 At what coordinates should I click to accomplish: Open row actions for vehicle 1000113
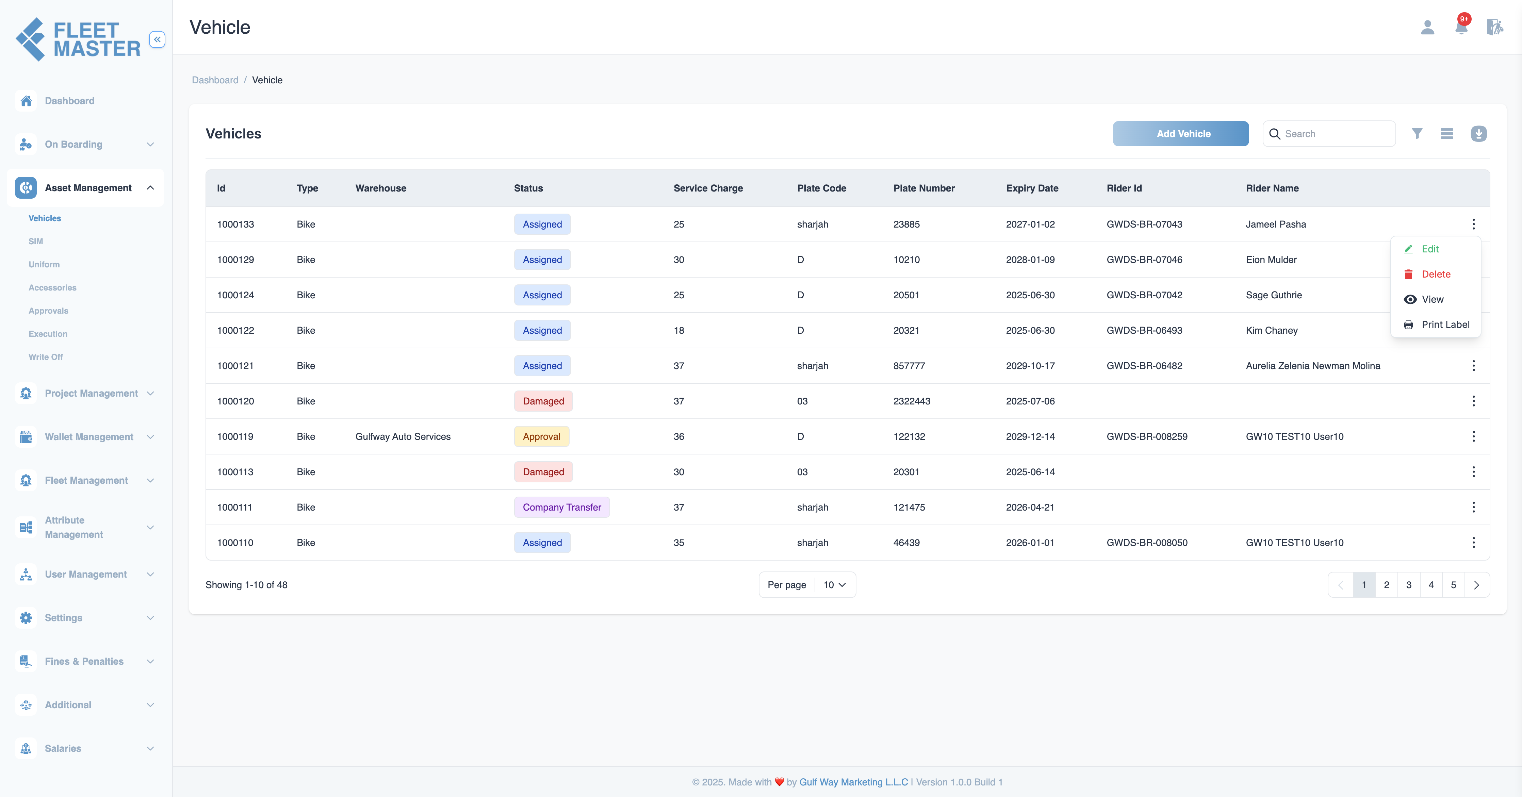1474,472
